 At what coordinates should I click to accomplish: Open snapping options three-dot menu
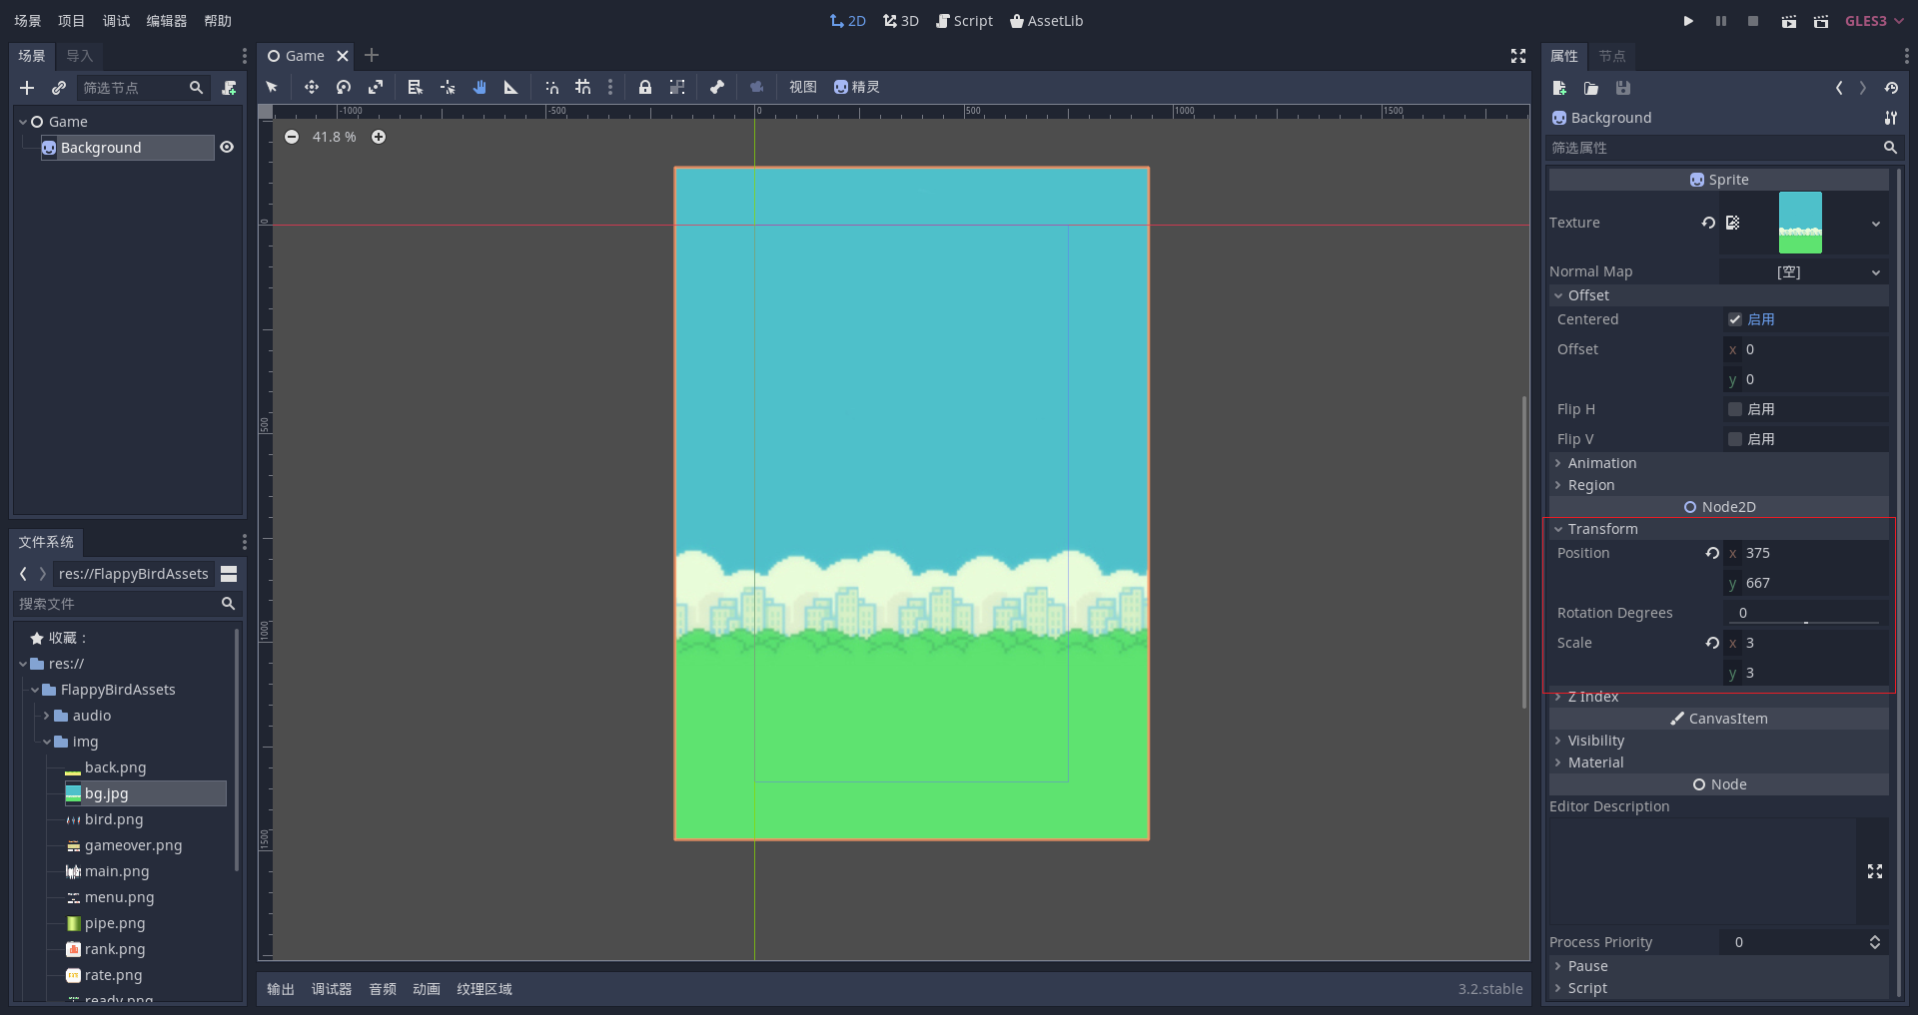click(x=610, y=87)
